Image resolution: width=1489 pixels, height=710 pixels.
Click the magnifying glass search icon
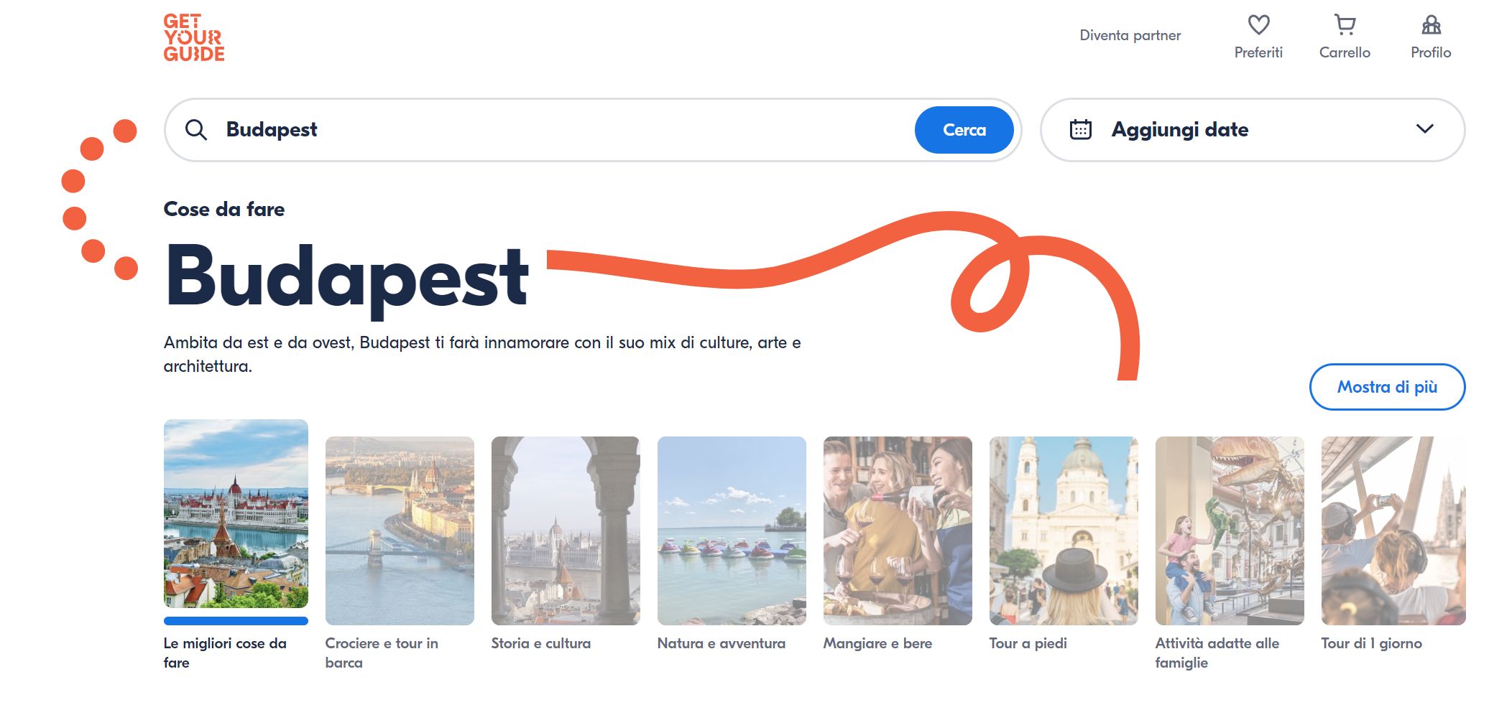(196, 130)
